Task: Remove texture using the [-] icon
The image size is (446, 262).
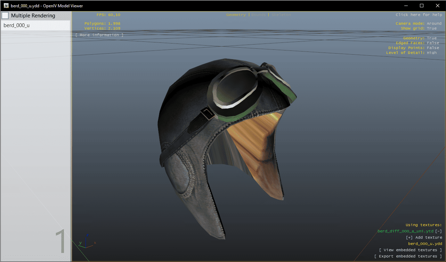Action: click(438, 231)
